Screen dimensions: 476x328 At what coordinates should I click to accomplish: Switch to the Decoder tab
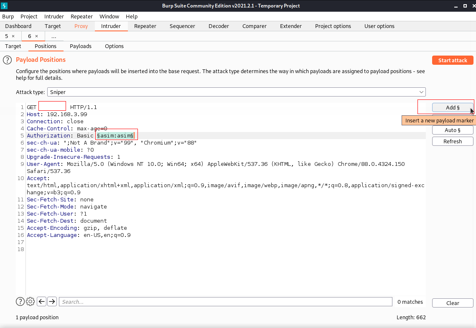pos(219,26)
